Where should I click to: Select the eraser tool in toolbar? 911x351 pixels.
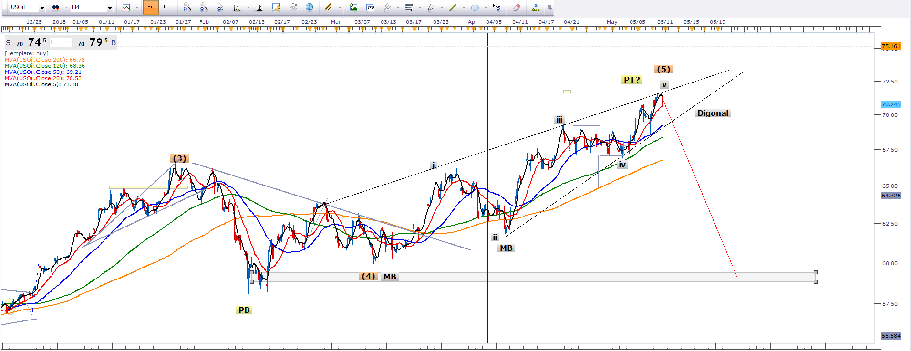516,7
